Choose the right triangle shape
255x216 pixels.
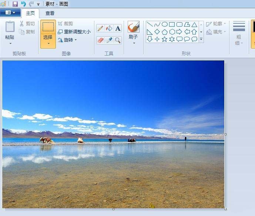coord(150,32)
